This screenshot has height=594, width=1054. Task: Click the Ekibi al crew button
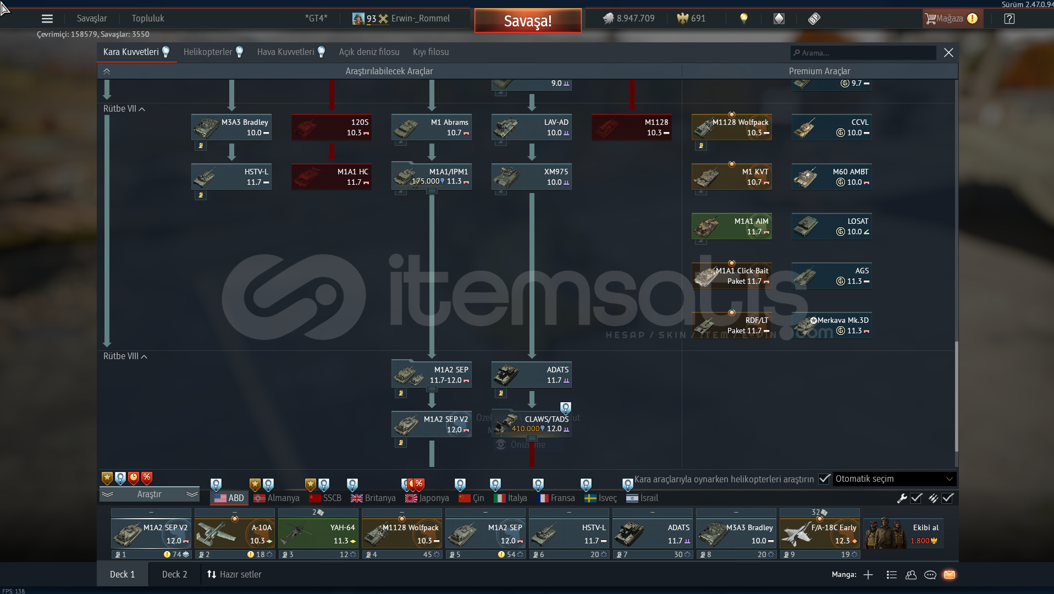click(903, 533)
